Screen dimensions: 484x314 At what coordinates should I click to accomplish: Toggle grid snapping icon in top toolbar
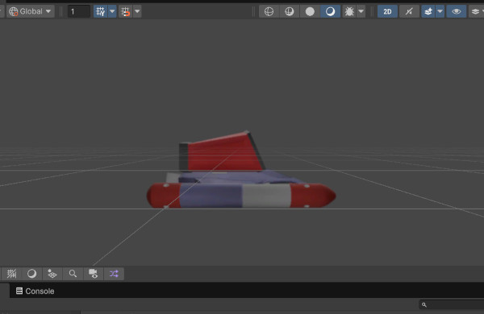101,12
